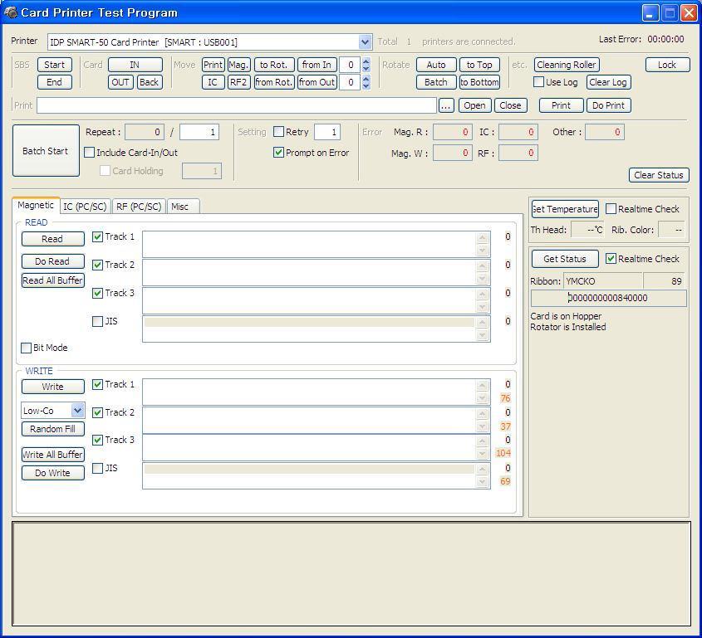Viewport: 702px width, 638px height.
Task: Uncheck WRITE Track 1 checkbox
Action: coord(97,384)
